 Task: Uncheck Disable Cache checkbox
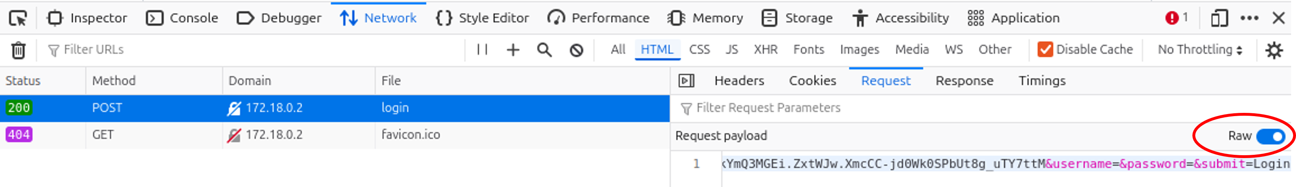tap(1045, 49)
